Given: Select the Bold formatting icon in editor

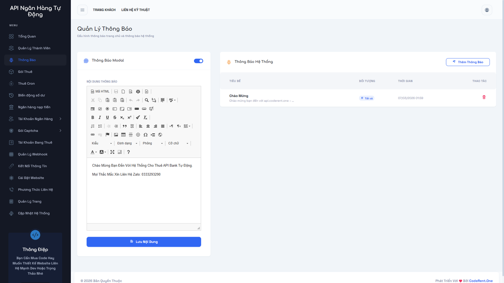Looking at the screenshot, I should (x=93, y=117).
